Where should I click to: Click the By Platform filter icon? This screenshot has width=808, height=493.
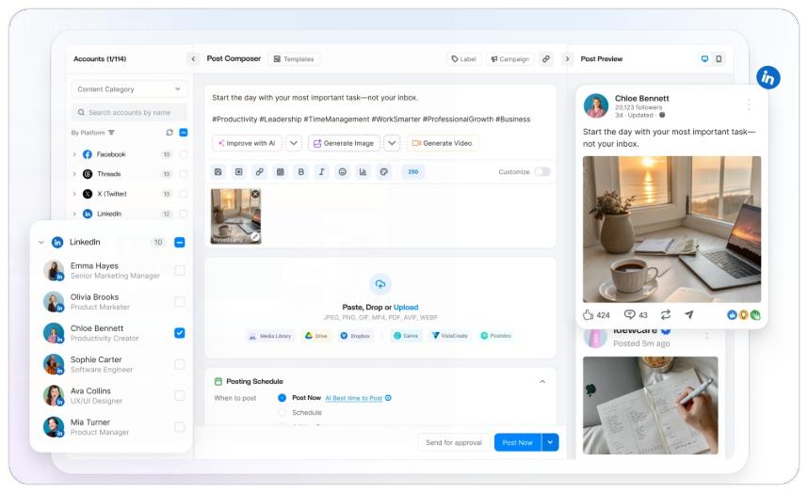coord(111,133)
